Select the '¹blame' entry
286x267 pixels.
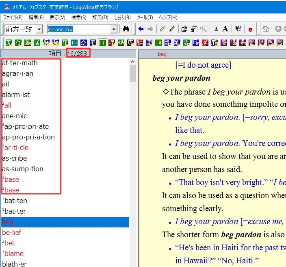coord(13,254)
